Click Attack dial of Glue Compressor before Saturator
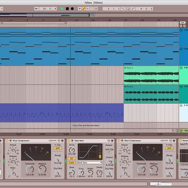The image size is (188, 188). pos(13,150)
